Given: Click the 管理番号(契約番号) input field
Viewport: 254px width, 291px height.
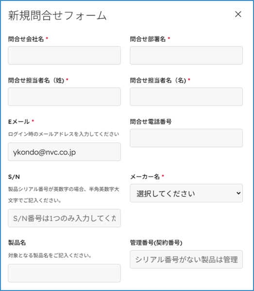Looking at the screenshot, I should click(186, 259).
